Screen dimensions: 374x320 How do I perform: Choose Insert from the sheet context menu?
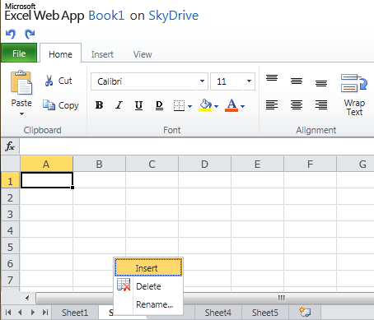(148, 267)
